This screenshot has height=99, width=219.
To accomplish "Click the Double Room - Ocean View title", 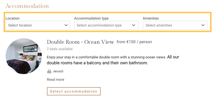I will point(80,42).
